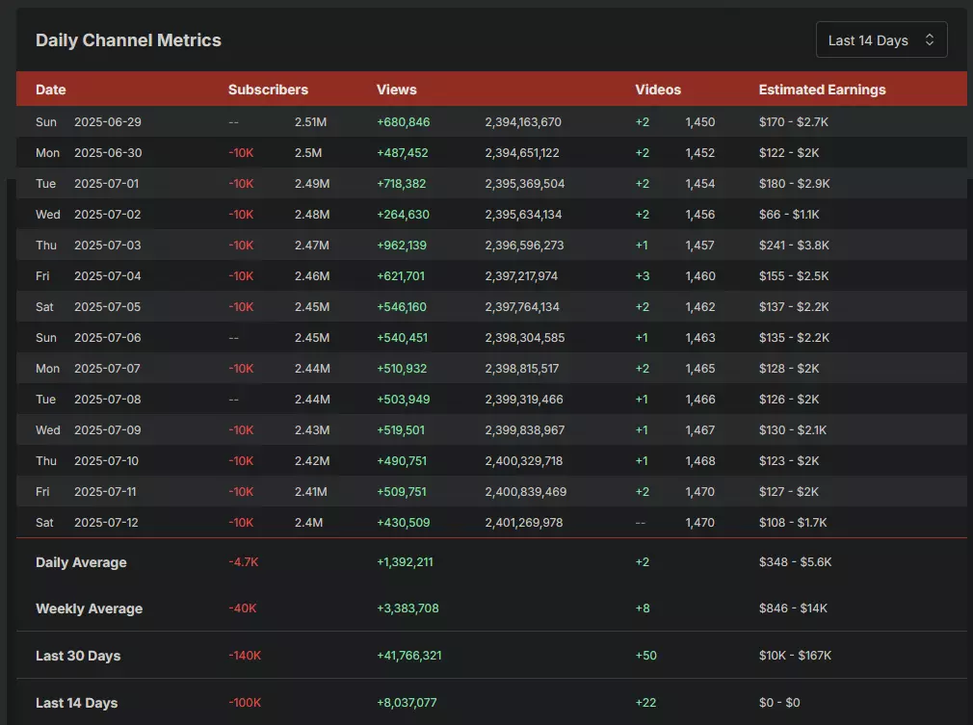The image size is (973, 725).
Task: Click the Videos column header
Action: pyautogui.click(x=658, y=90)
